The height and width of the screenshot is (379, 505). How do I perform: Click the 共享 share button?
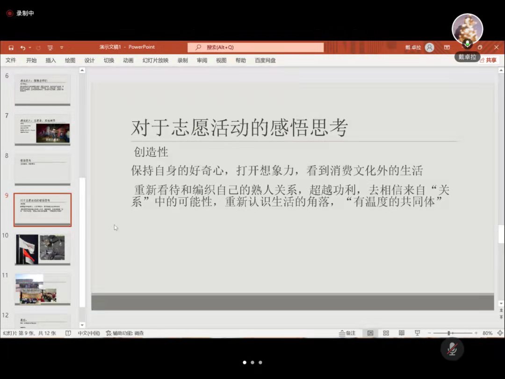(x=488, y=60)
